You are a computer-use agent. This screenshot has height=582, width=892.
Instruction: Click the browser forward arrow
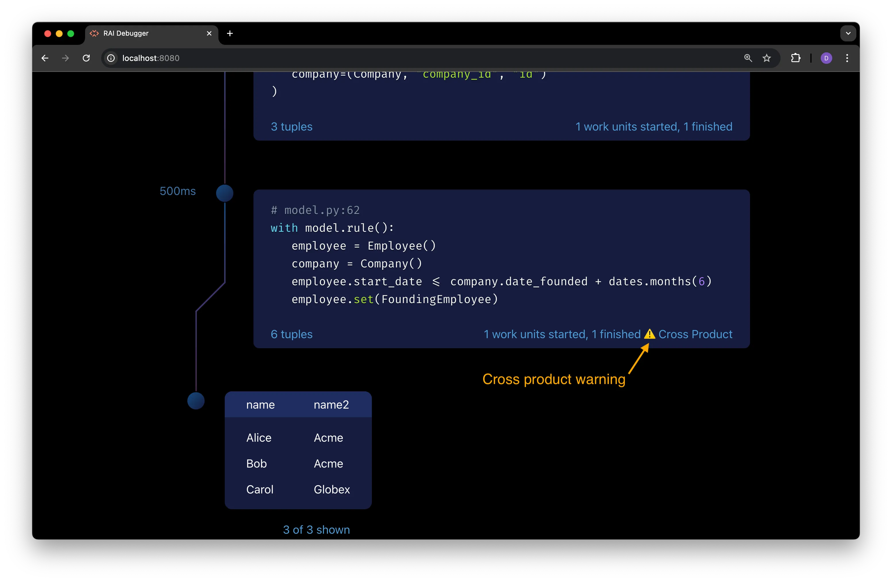(x=66, y=58)
